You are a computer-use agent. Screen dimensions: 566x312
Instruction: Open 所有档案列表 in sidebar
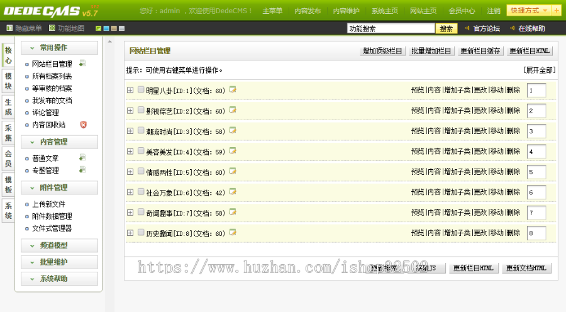pyautogui.click(x=52, y=76)
